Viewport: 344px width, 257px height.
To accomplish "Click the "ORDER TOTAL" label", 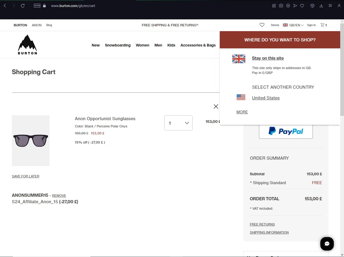I will point(264,199).
